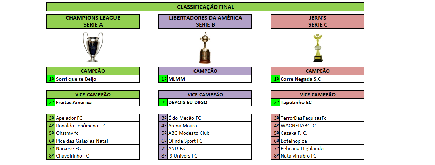Click the Pica das Galaxias Natal row
The width and height of the screenshot is (435, 165).
click(x=93, y=141)
